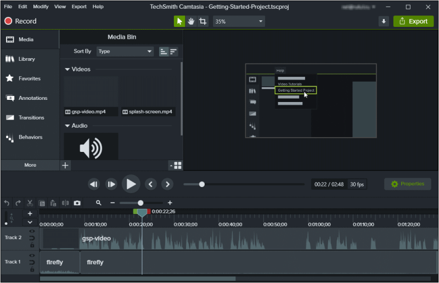Click the Split clip icon
439x283 pixels.
pos(65,203)
